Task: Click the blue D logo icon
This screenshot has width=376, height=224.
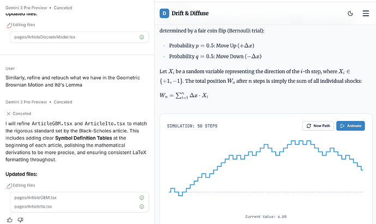Action: [x=164, y=14]
